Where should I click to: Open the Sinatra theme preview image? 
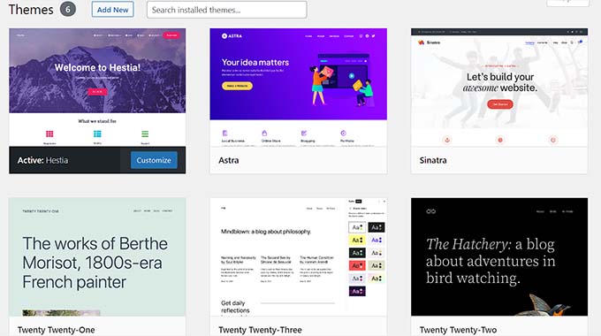(499, 88)
